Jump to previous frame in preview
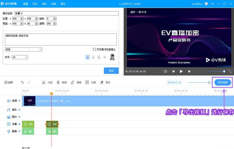Image resolution: width=234 pixels, height=149 pixels. tap(173, 71)
